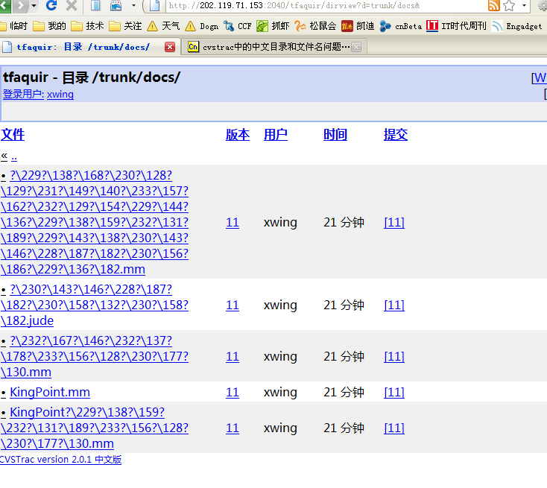Click the bookmark star icon
The image size is (547, 488).
(x=509, y=6)
